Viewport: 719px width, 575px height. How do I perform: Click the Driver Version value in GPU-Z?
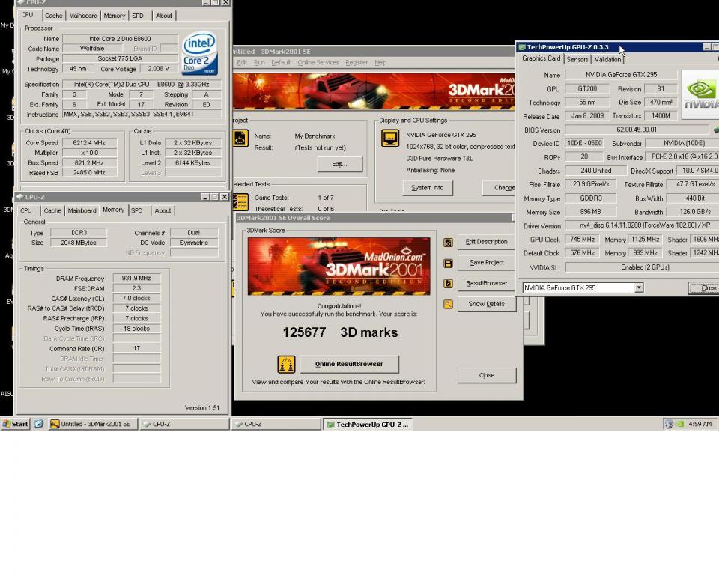point(642,225)
